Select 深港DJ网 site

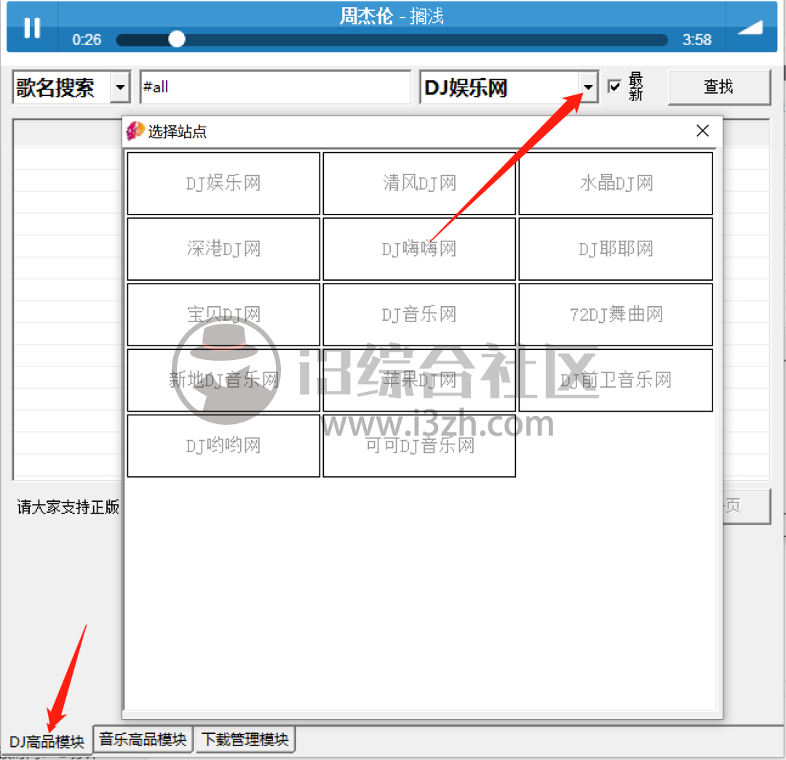(223, 249)
